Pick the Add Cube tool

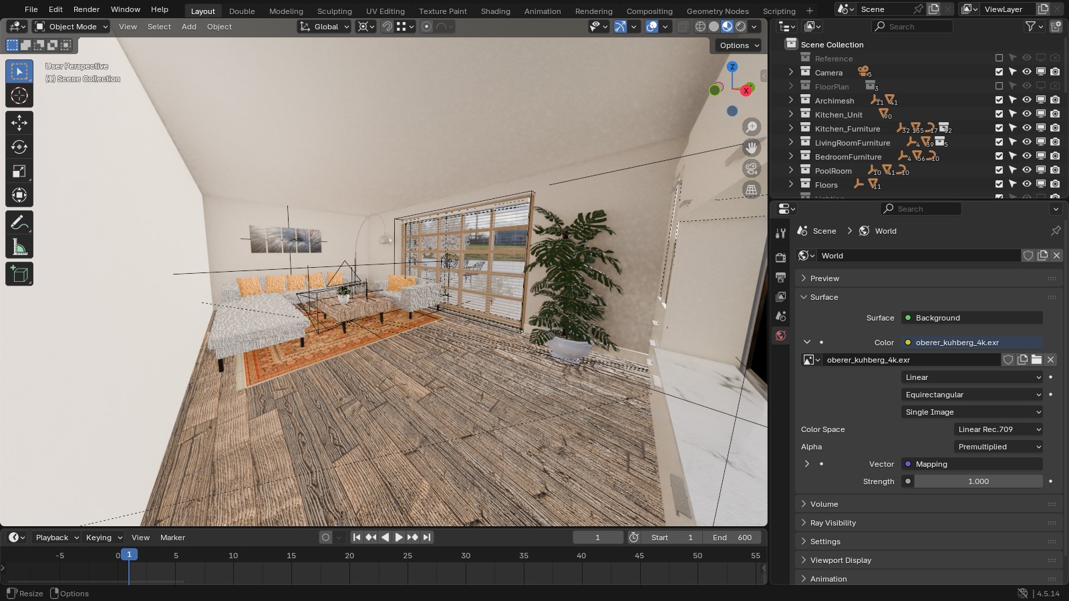19,274
